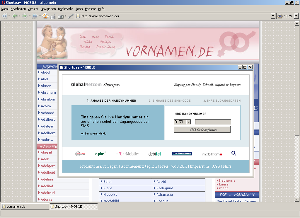Screen dimensions: 300x218
Task: Open the Impressum link
Action: point(199,166)
